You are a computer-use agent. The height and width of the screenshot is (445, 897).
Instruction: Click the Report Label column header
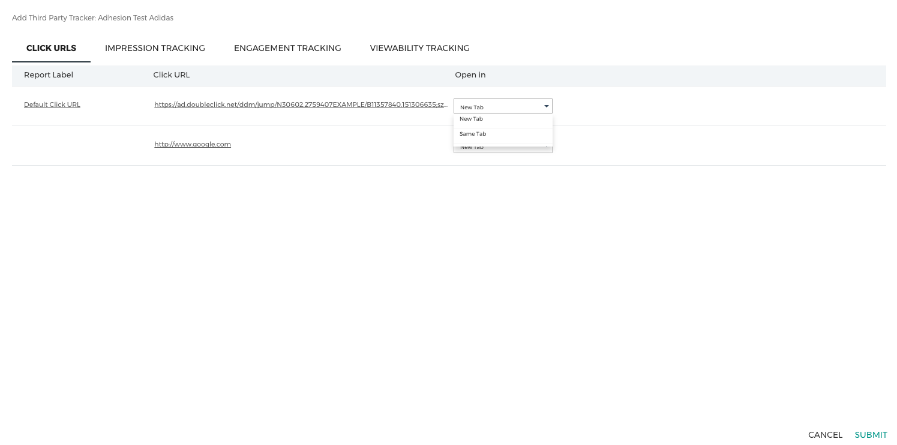point(49,75)
